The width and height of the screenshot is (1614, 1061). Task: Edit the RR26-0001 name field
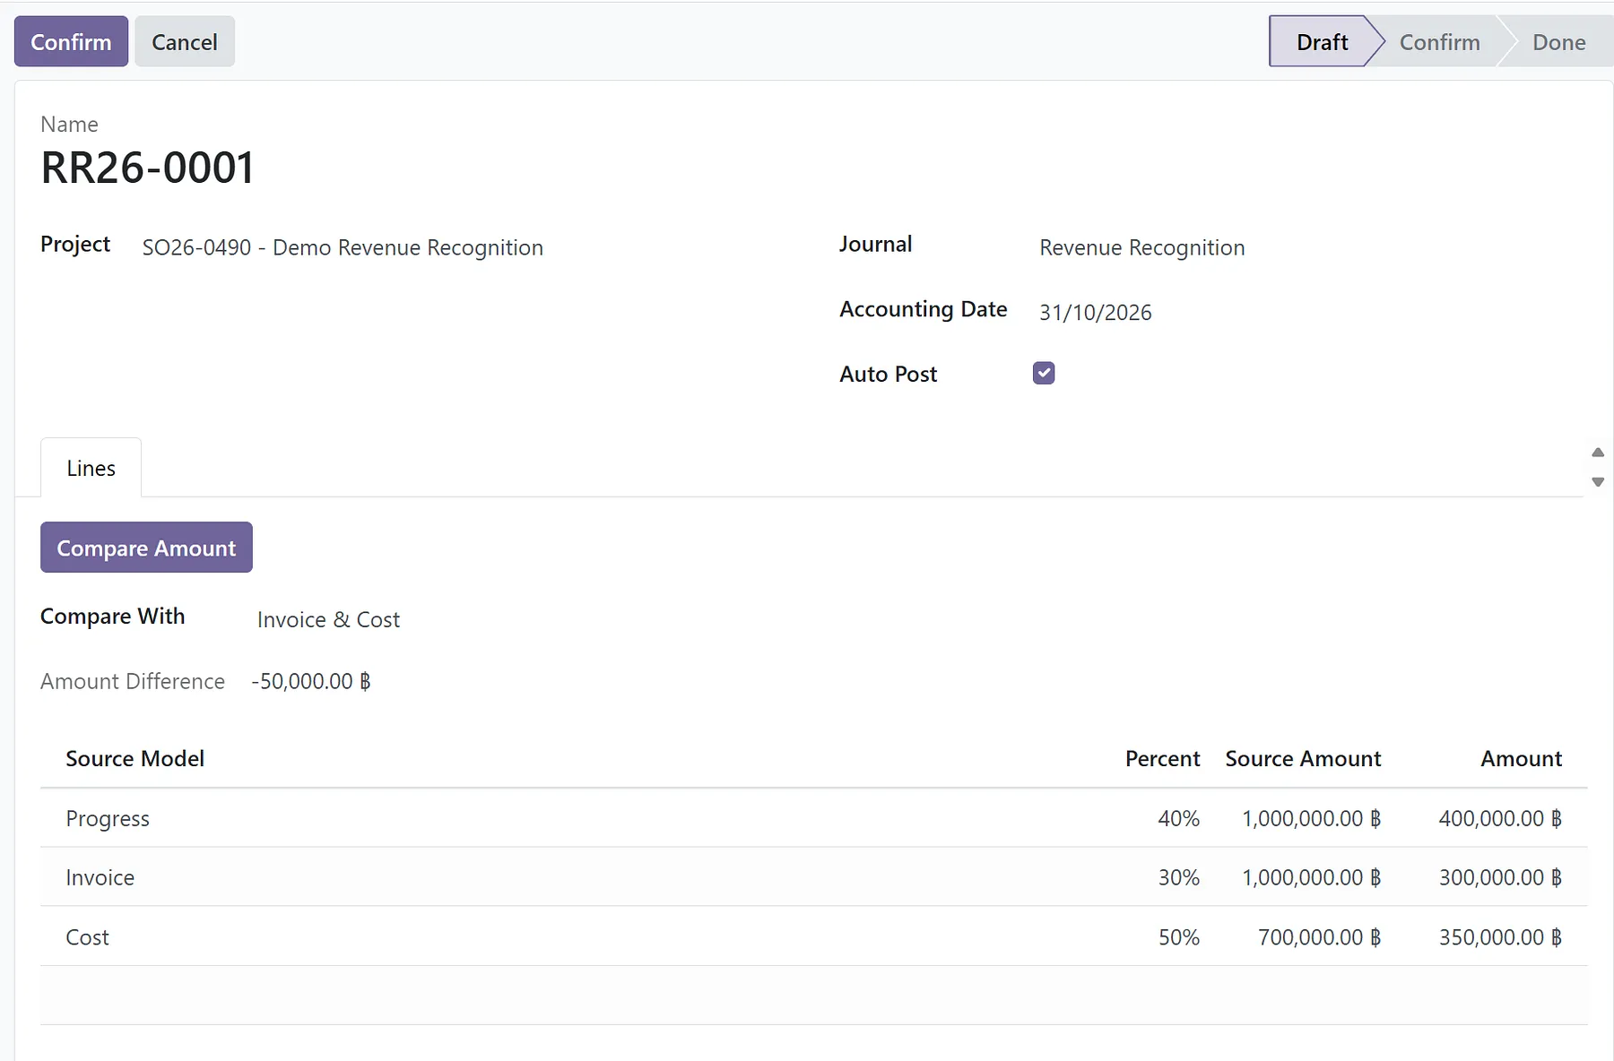click(x=148, y=168)
